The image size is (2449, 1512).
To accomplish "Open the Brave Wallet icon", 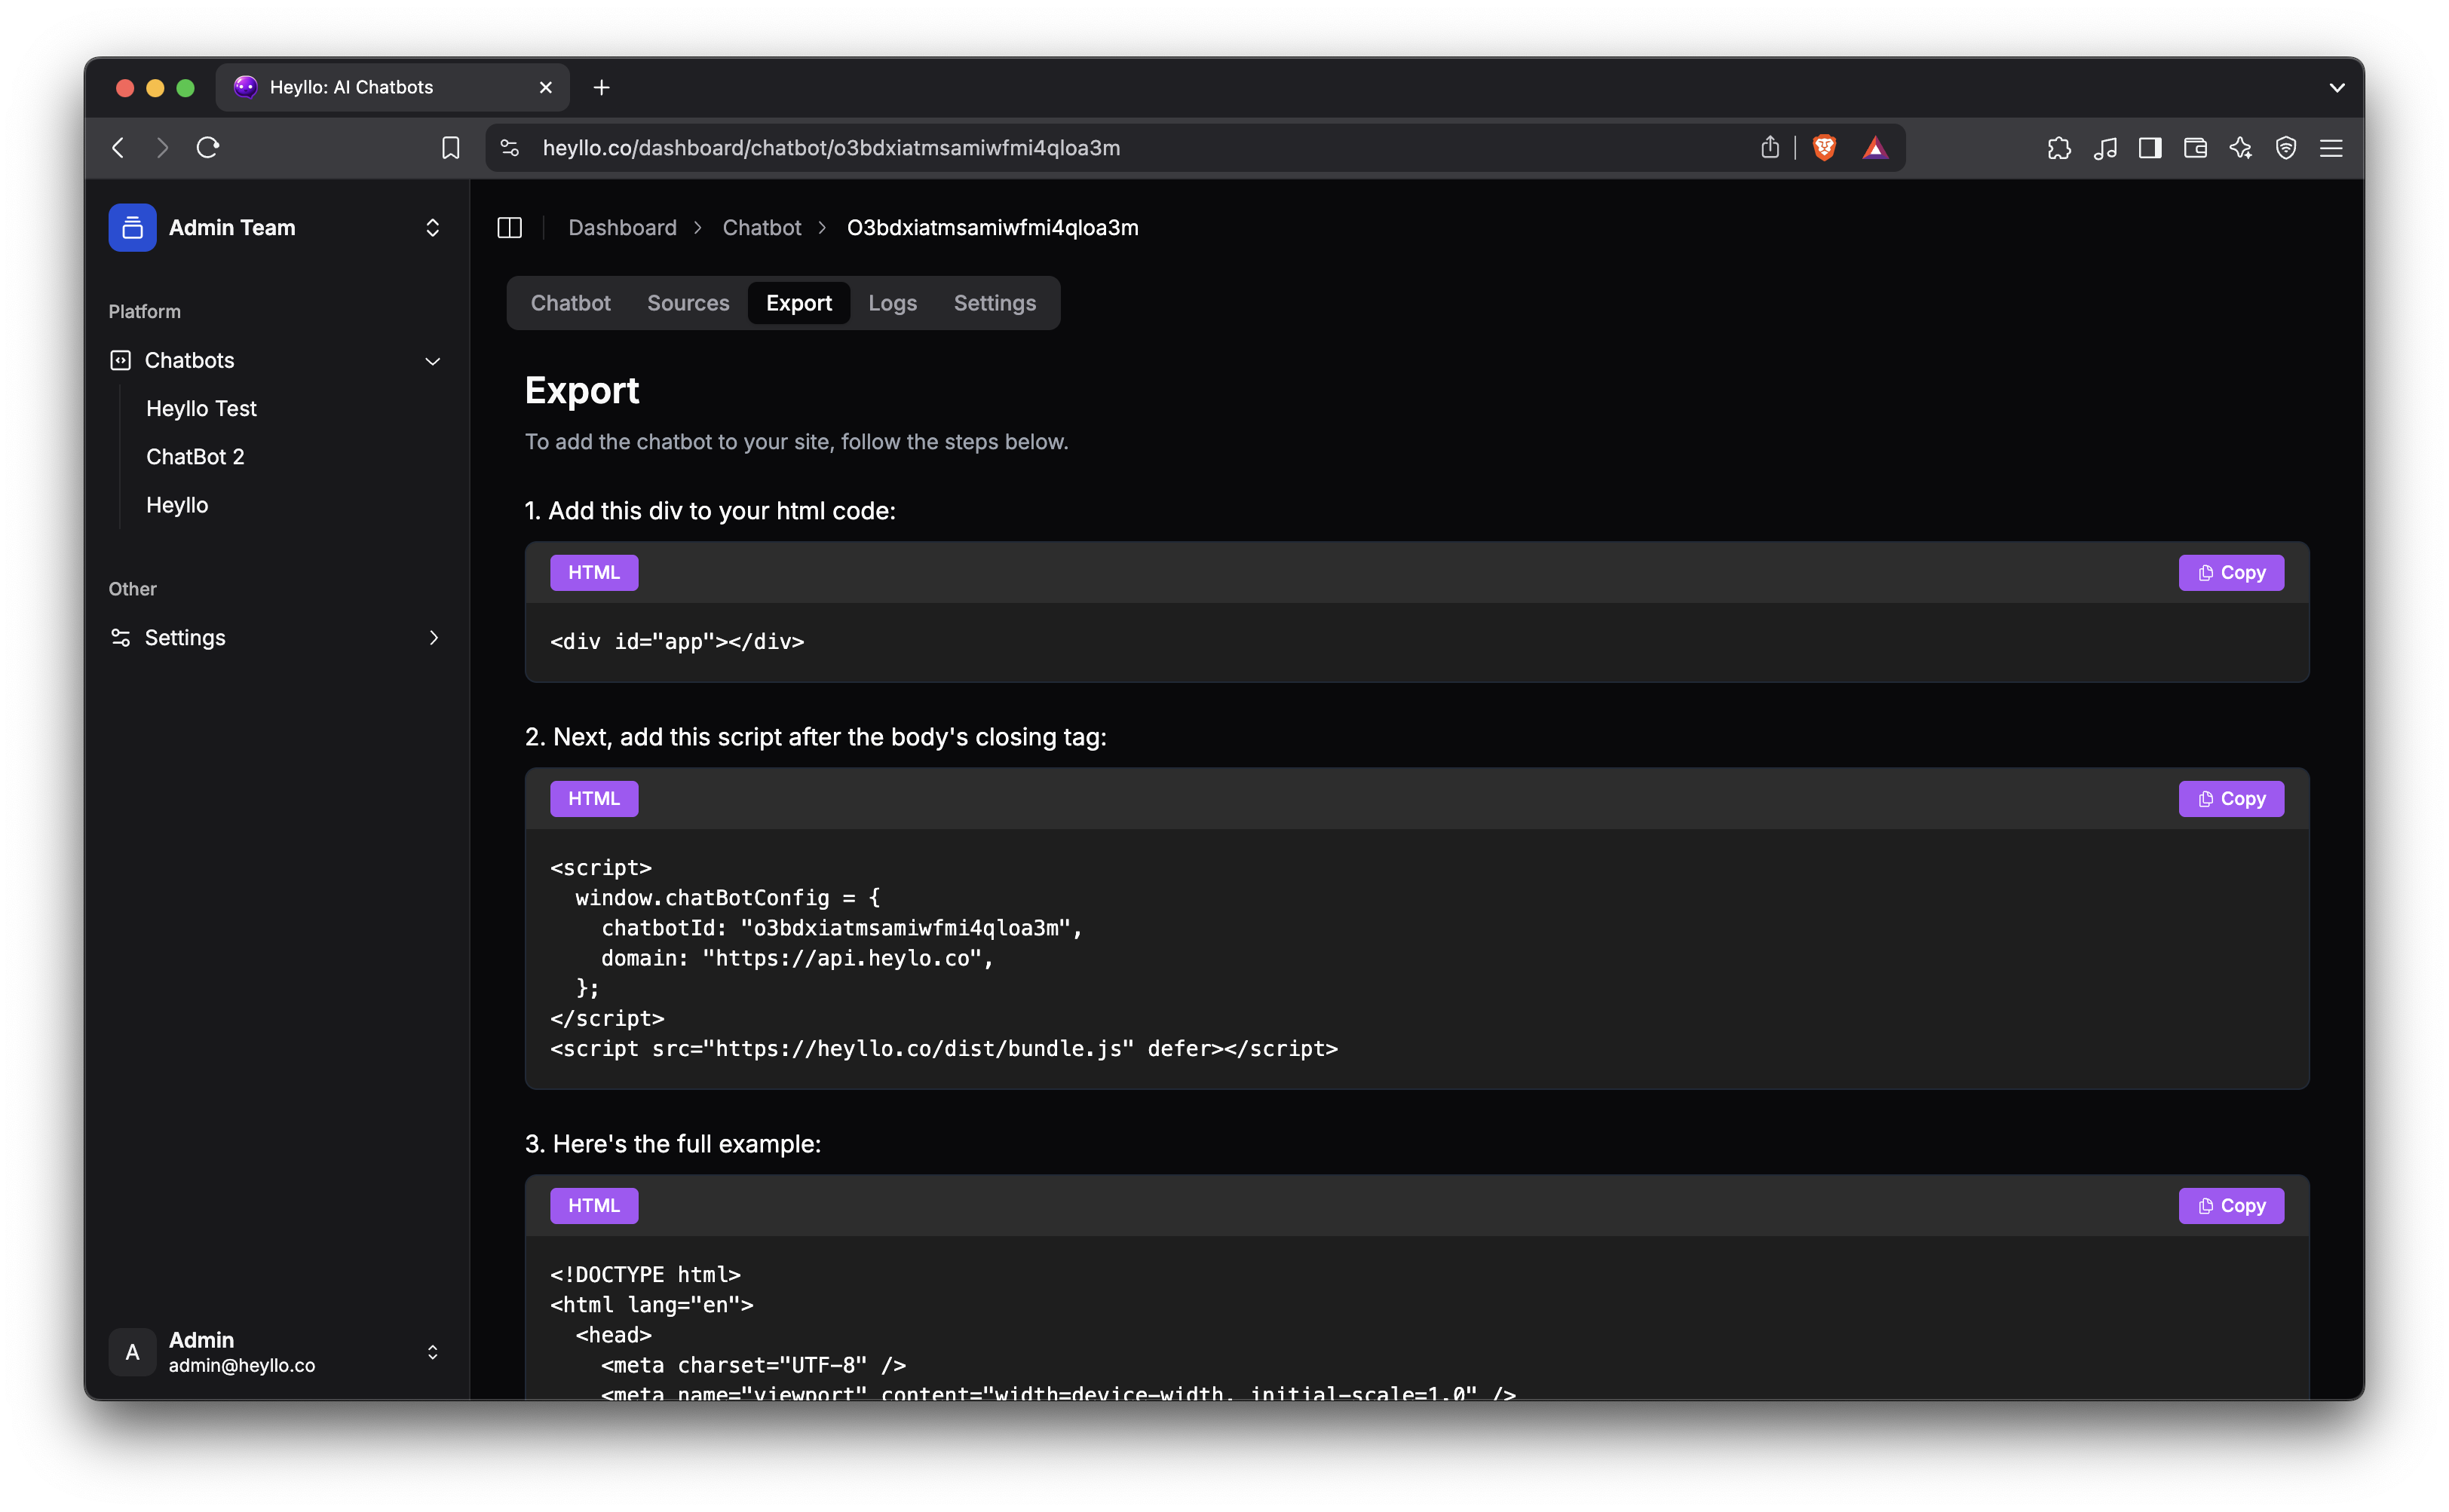I will coord(2195,148).
